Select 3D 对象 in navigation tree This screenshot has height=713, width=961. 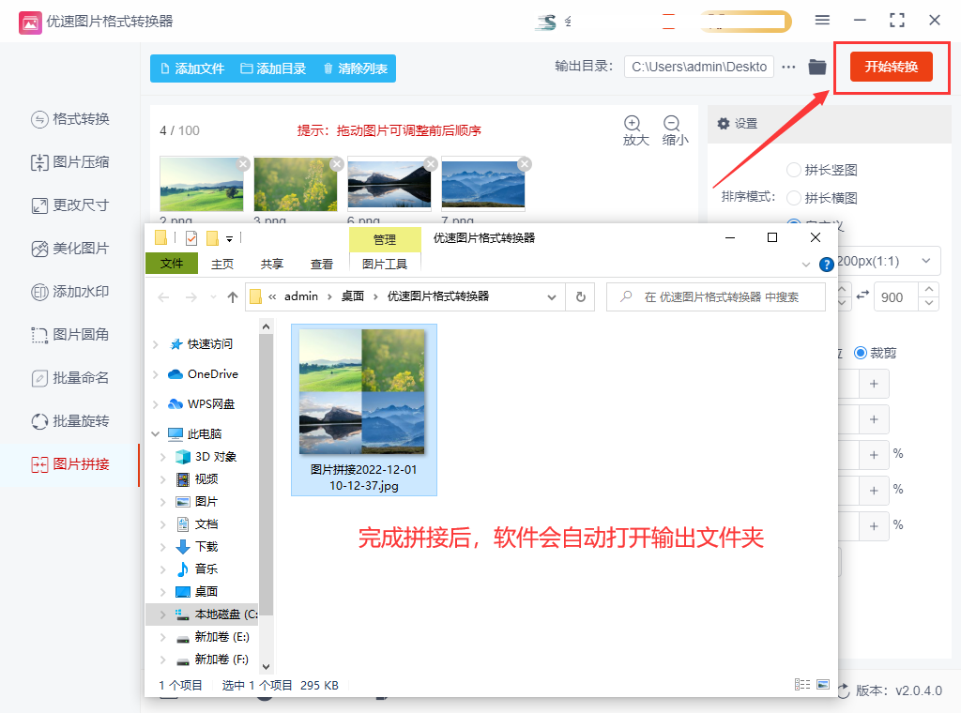[x=206, y=457]
